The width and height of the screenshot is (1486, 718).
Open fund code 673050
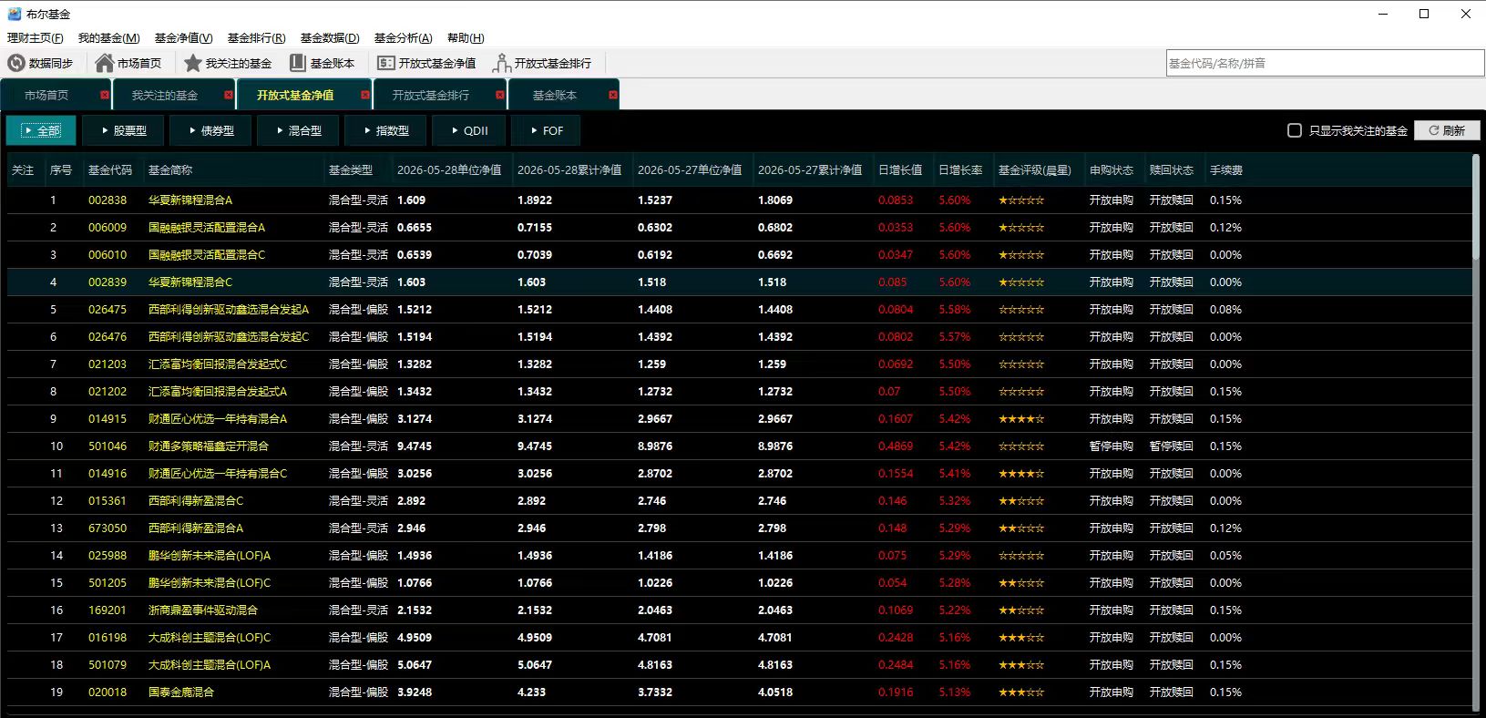[x=108, y=528]
